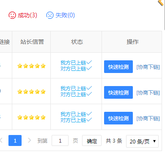Click the blue sad face icon
165x162 pixels.
click(50, 15)
